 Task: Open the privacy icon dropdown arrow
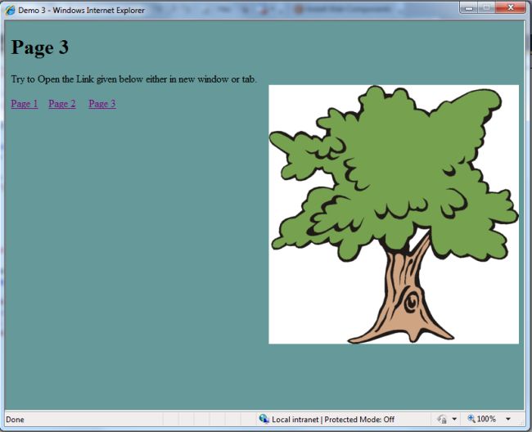click(454, 420)
